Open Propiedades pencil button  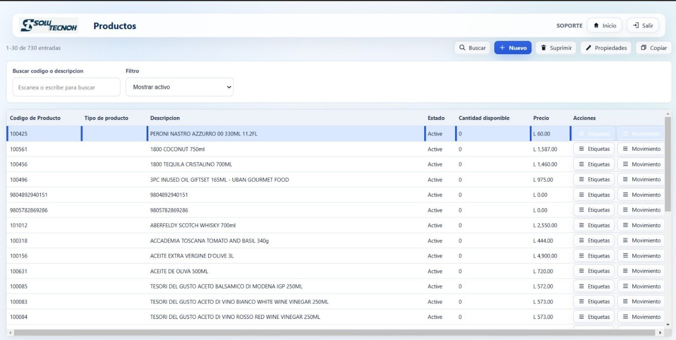(x=606, y=48)
